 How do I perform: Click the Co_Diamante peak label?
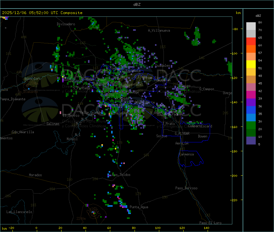(x=28, y=92)
